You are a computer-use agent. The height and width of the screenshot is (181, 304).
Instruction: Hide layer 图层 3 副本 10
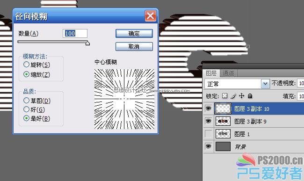coord(209,109)
